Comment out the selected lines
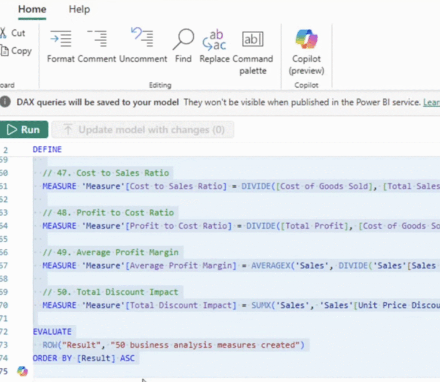This screenshot has height=382, width=440. click(97, 46)
